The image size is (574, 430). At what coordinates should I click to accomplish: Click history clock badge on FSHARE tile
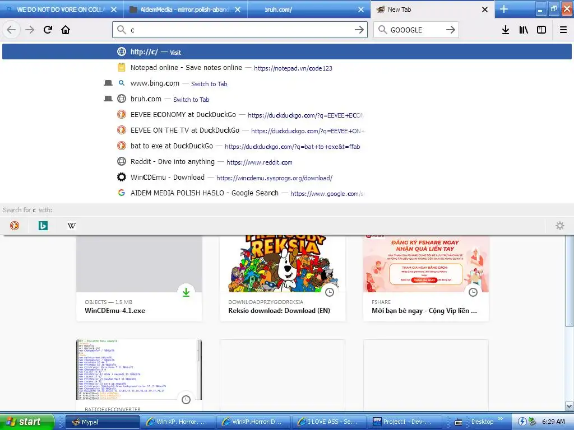[x=473, y=292]
